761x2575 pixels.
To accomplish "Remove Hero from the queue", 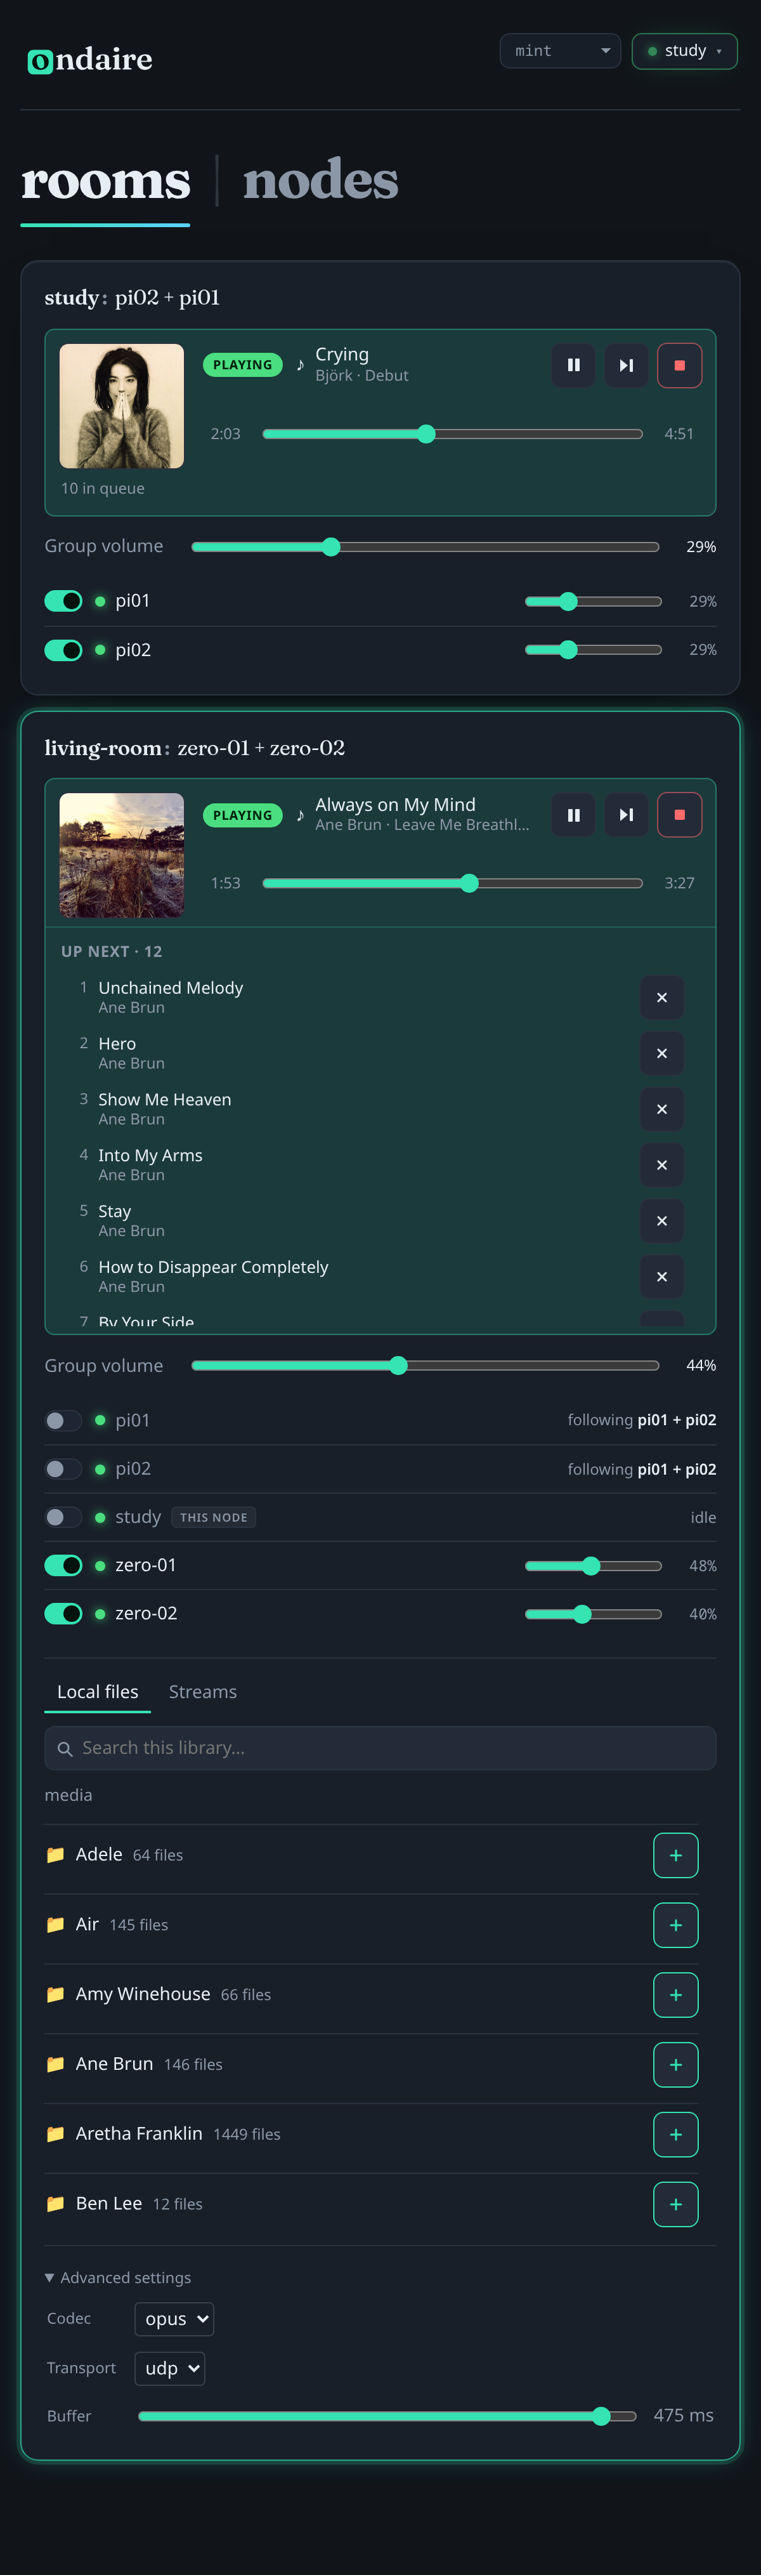I will tap(661, 1053).
